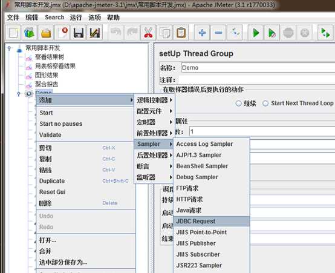335x273 pixels.
Task: Choose HTTP请求 sampler
Action: click(212, 199)
